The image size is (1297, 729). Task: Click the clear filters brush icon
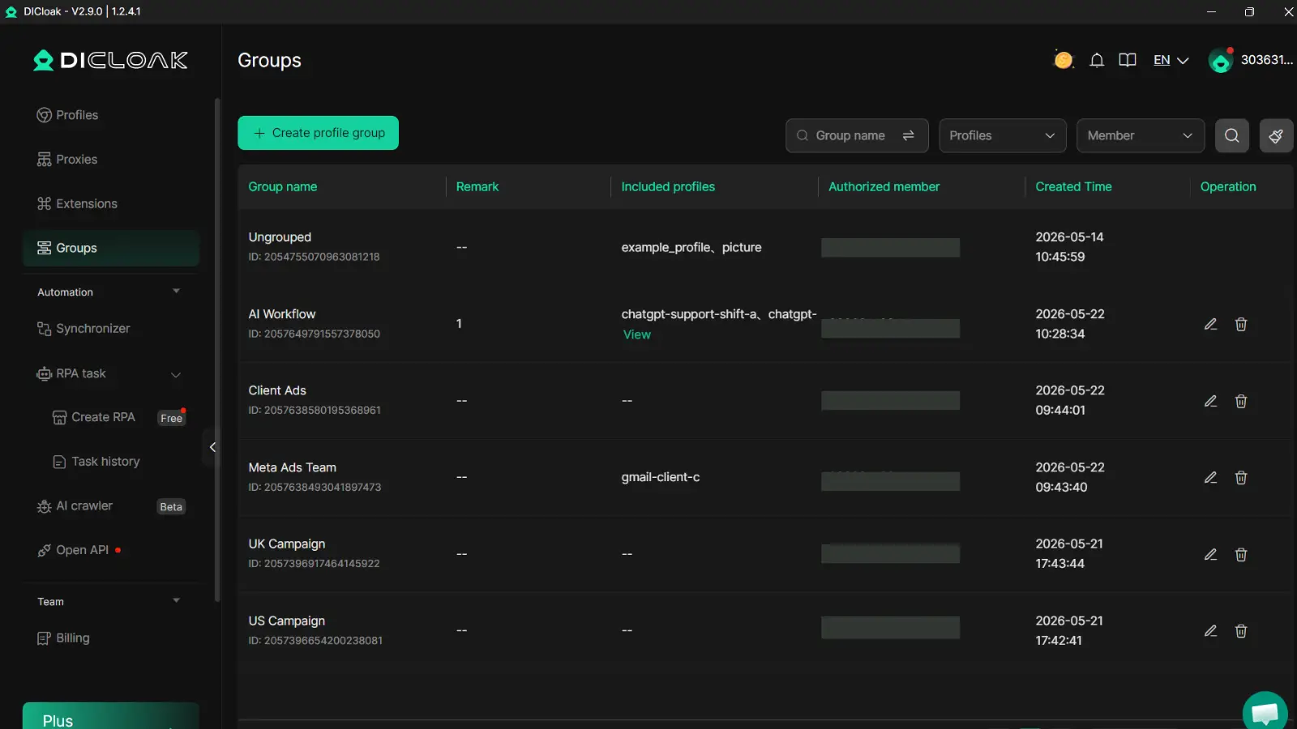1276,135
